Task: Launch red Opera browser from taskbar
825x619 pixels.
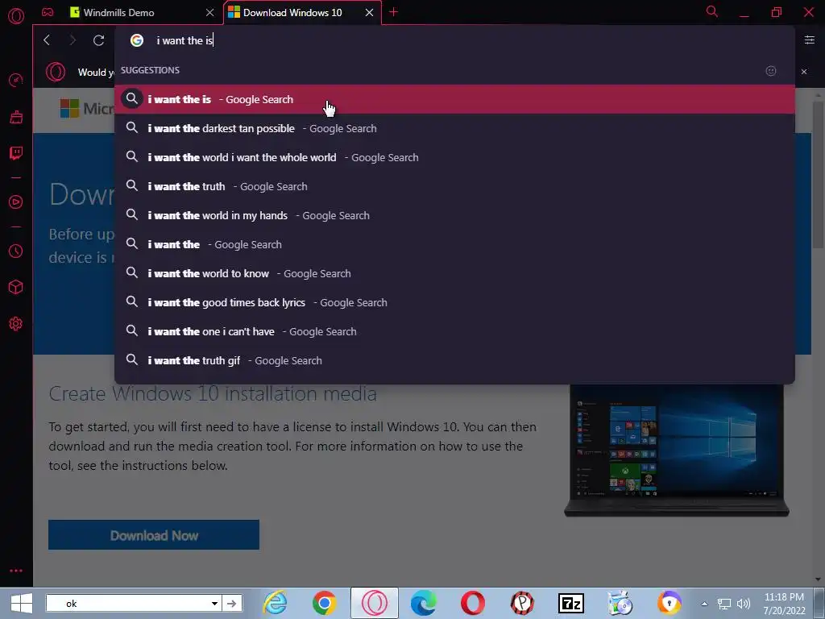Action: (472, 603)
